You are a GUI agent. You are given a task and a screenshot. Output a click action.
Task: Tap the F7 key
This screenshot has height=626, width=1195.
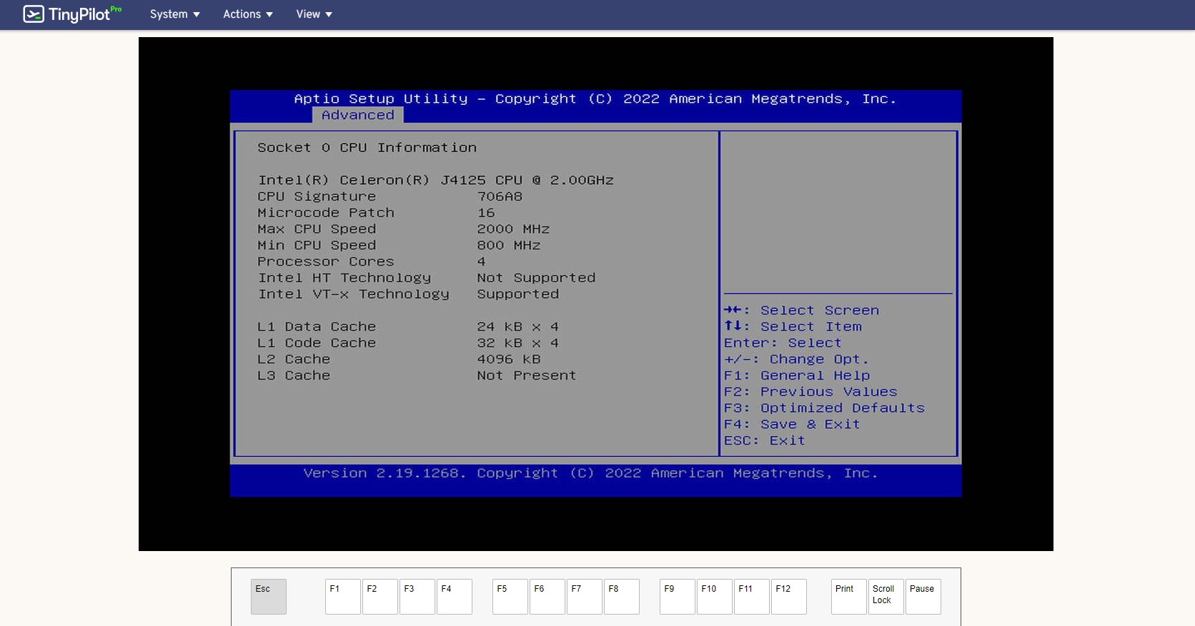coord(584,596)
